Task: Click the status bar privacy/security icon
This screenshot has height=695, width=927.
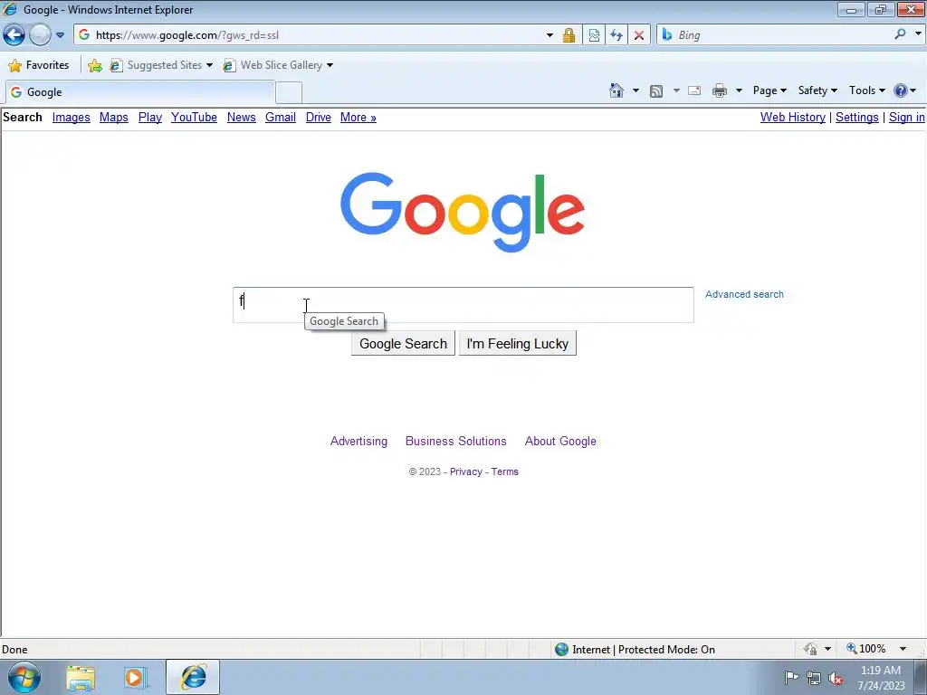Action: tap(811, 649)
